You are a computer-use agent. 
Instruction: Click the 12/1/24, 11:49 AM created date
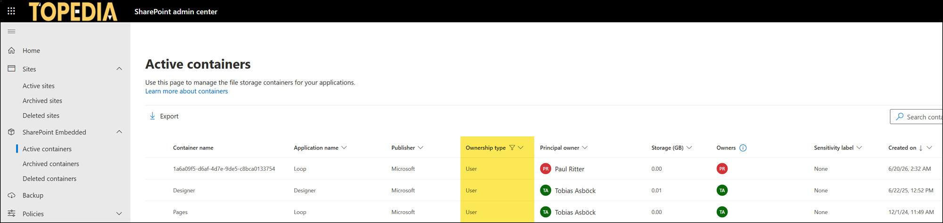(911, 212)
